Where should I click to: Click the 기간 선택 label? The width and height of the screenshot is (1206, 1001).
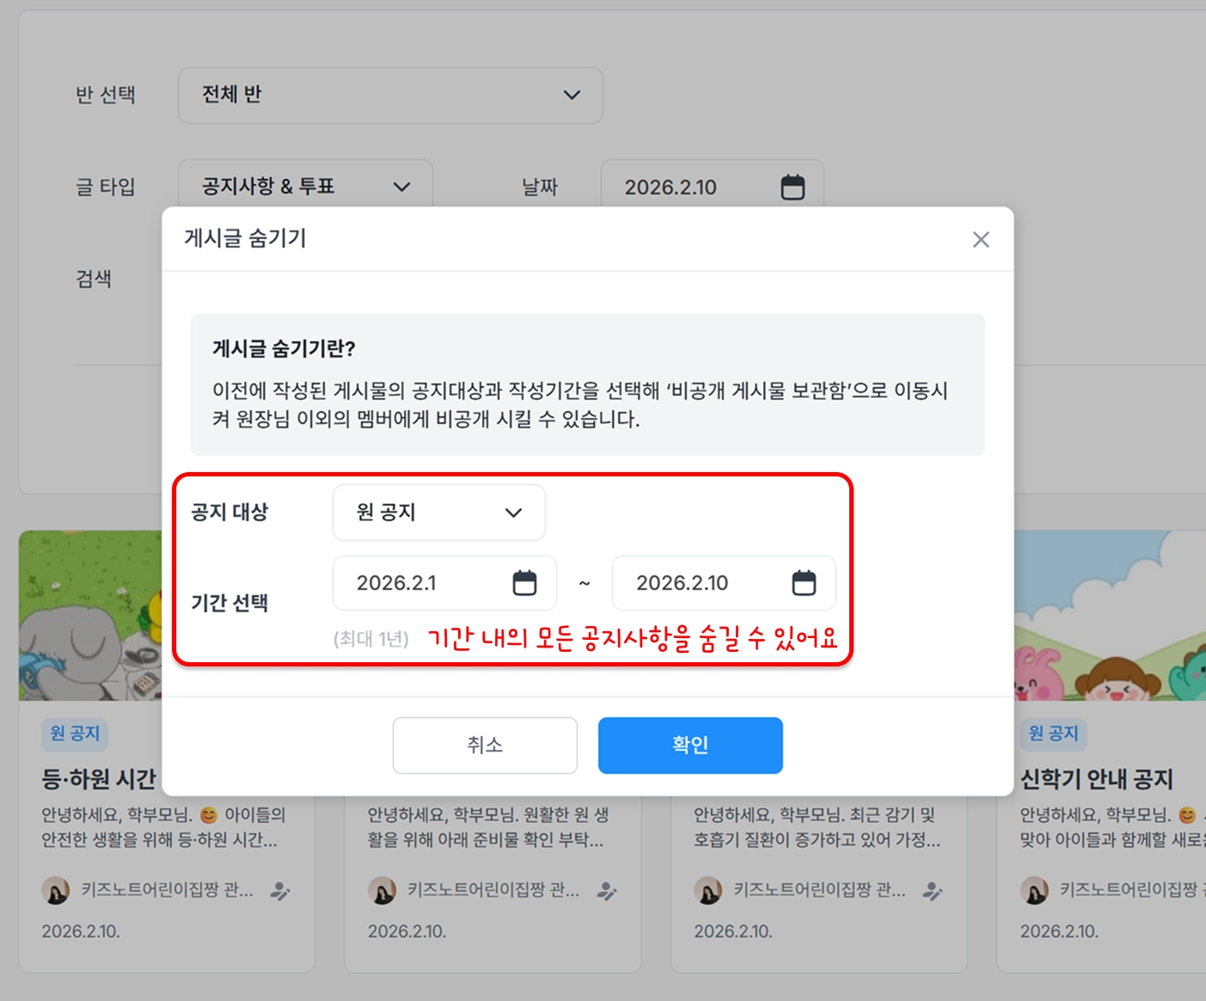[230, 603]
